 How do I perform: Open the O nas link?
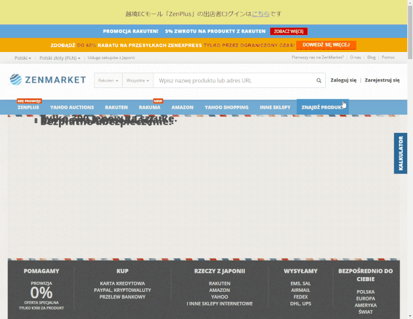click(355, 57)
